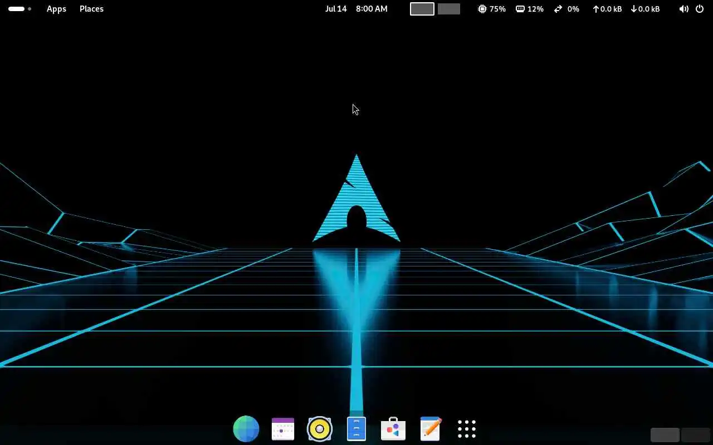The width and height of the screenshot is (713, 445).
Task: Click the volume speaker icon in top bar
Action: 684,9
